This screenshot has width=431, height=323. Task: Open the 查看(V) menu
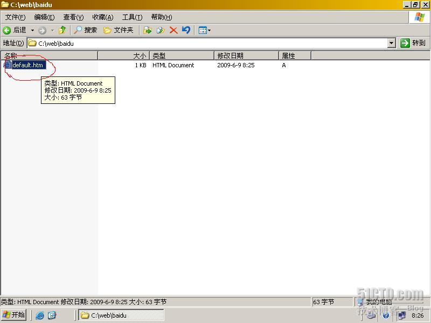[73, 17]
